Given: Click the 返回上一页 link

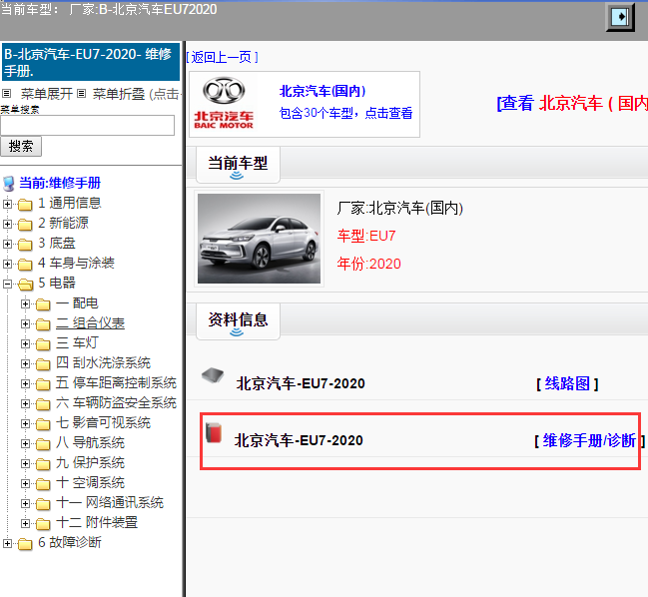Looking at the screenshot, I should [x=222, y=57].
